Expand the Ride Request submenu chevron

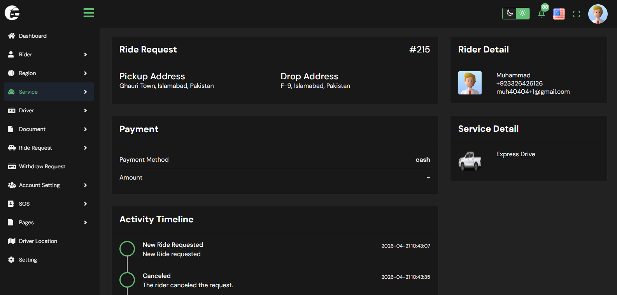[85, 148]
